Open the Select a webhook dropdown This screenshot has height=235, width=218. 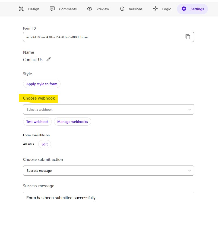tap(109, 109)
